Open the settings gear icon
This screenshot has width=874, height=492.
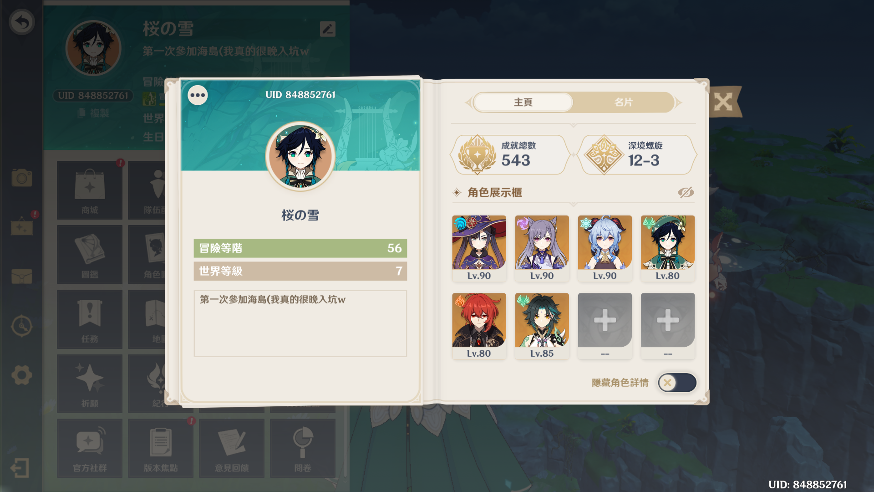click(x=21, y=375)
